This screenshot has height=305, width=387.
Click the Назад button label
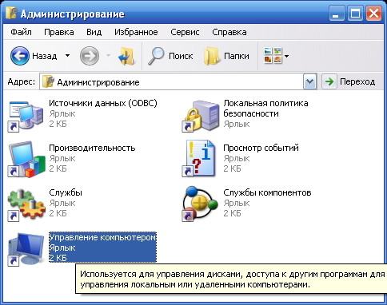pos(45,56)
